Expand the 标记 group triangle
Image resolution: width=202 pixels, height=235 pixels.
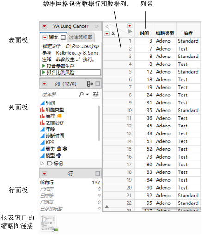[x=42, y=163]
